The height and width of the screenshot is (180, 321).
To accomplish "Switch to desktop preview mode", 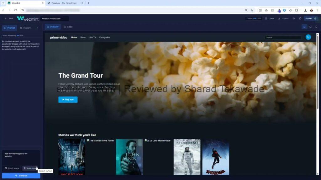I will pos(304,27).
